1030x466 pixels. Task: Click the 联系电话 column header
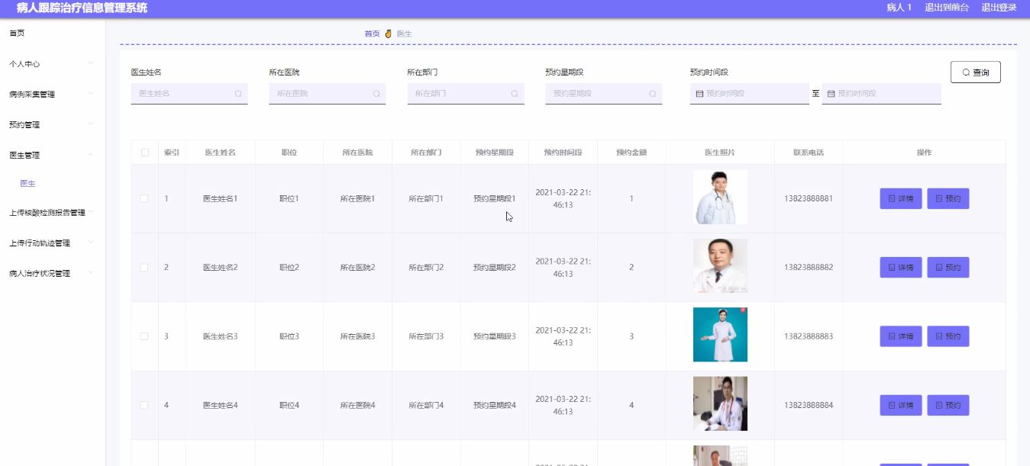tap(809, 153)
